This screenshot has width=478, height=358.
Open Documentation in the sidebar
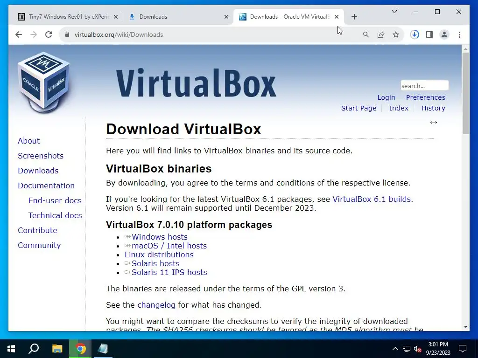(x=46, y=186)
